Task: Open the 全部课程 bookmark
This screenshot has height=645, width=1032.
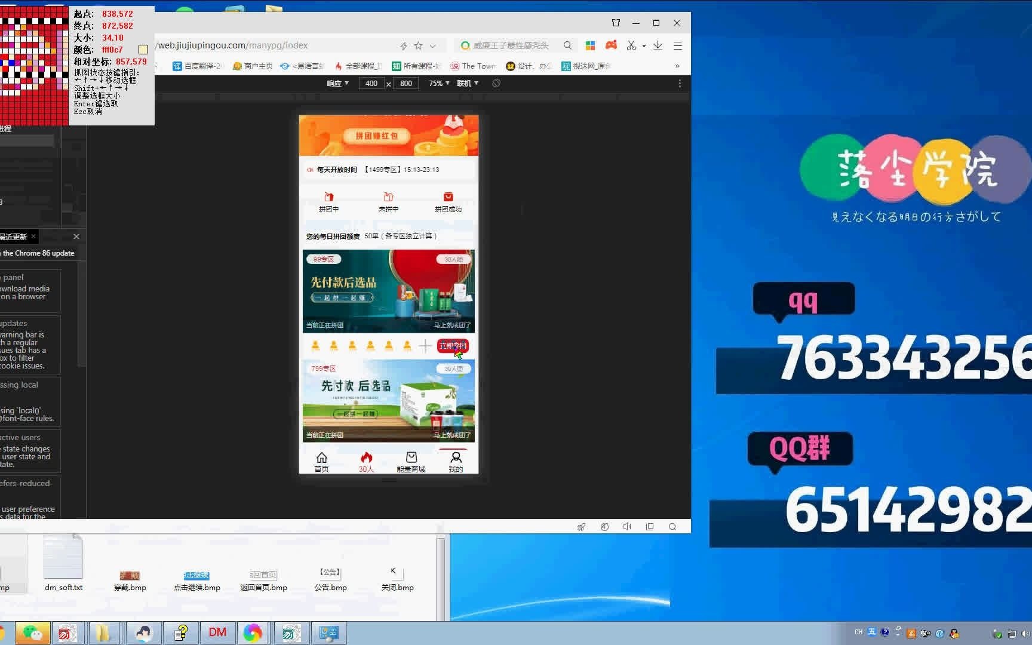Action: (x=358, y=66)
